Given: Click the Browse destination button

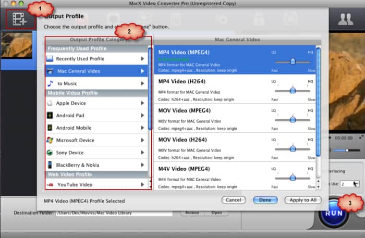Looking at the screenshot, I should (x=192, y=212).
